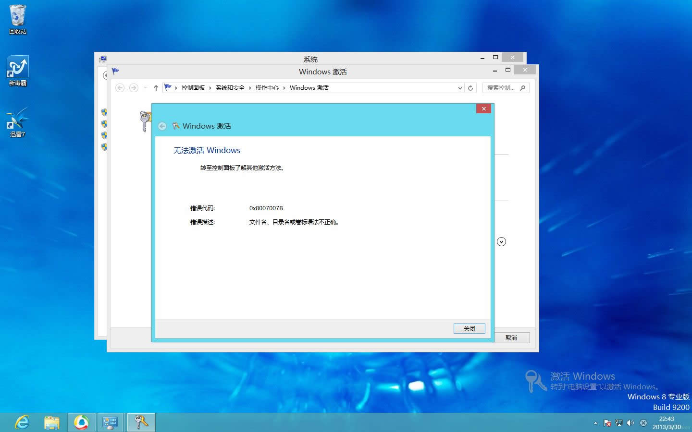Open File Explorer from the taskbar
The height and width of the screenshot is (432, 692).
point(51,422)
